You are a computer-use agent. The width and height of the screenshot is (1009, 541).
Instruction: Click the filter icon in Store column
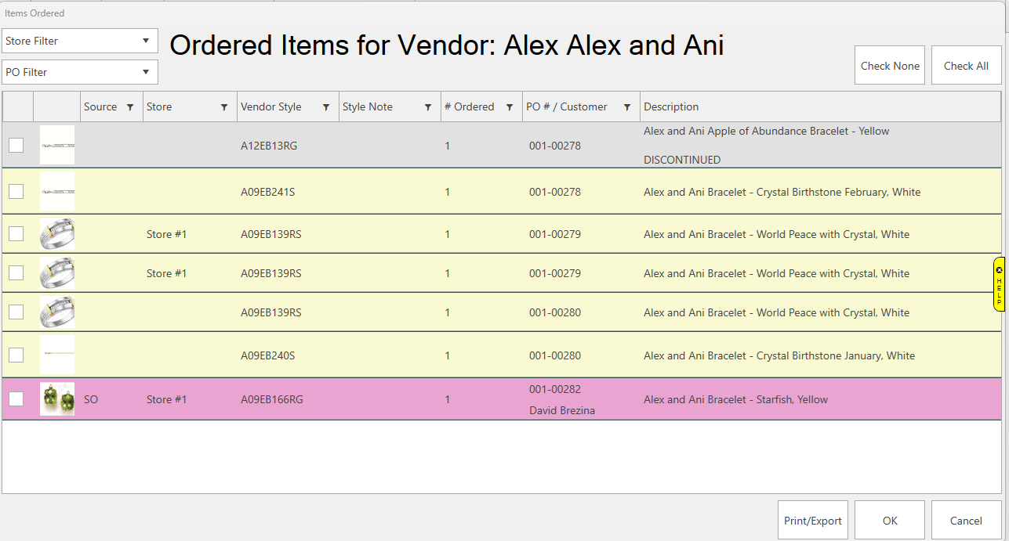pyautogui.click(x=224, y=107)
